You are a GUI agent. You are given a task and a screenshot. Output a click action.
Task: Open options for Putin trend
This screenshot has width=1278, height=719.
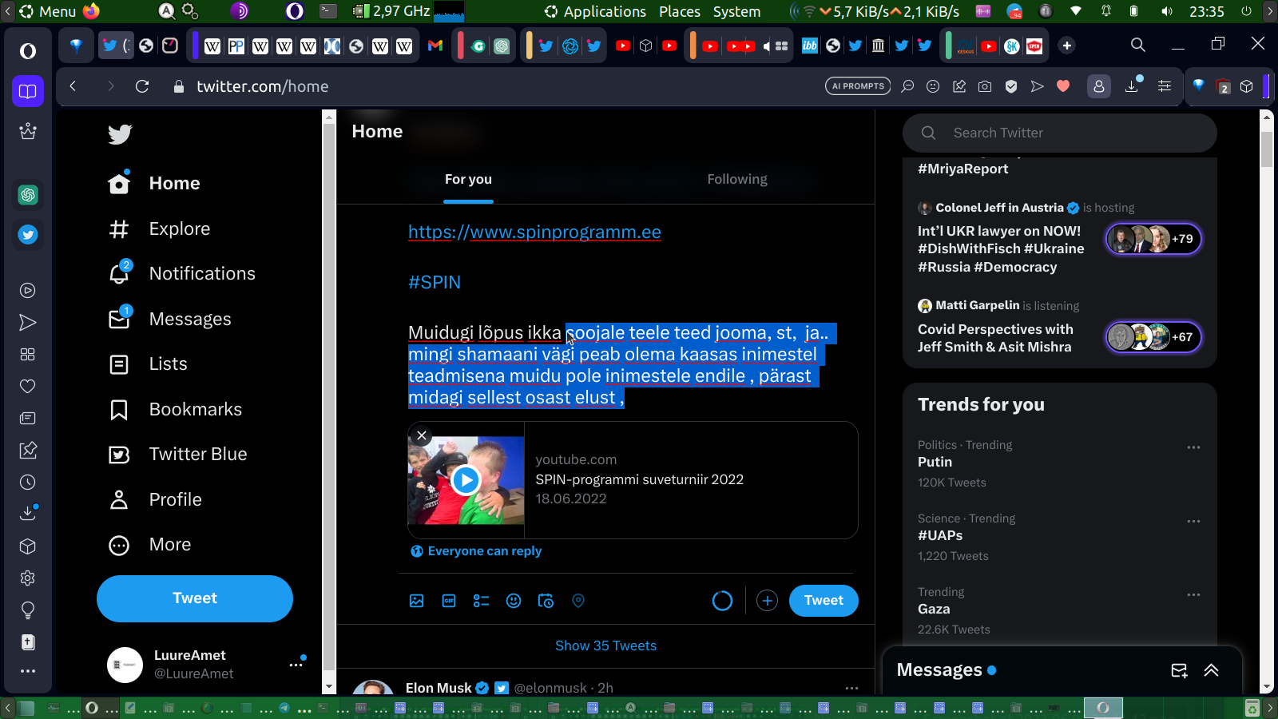point(1193,447)
